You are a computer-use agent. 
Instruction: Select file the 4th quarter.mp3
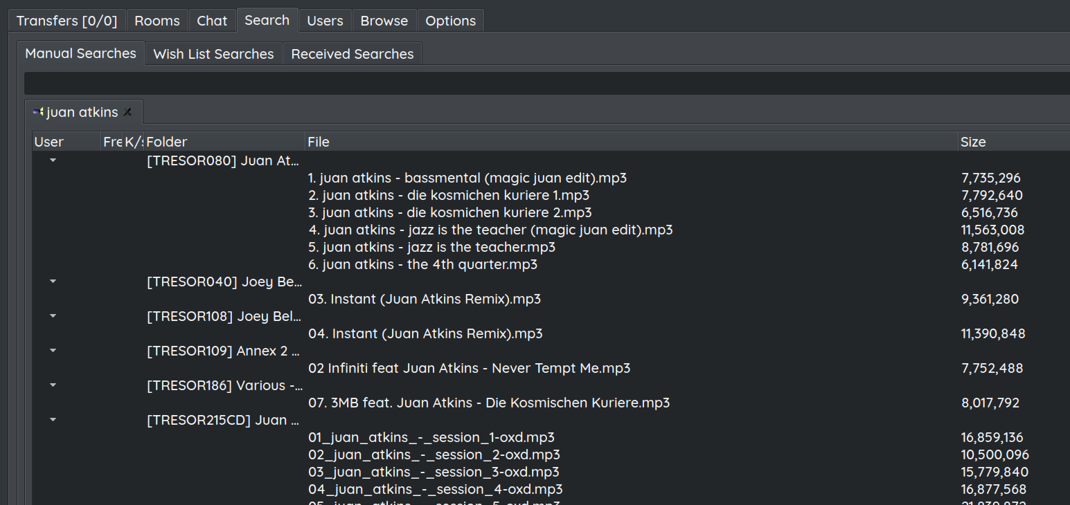pyautogui.click(x=422, y=264)
